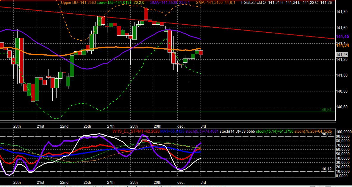Click 22nd on the price chart date axis

pos(64,126)
